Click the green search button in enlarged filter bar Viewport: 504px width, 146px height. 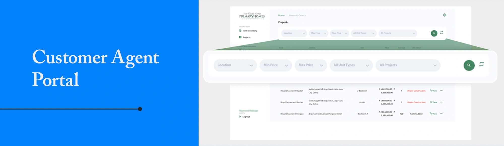pos(469,65)
